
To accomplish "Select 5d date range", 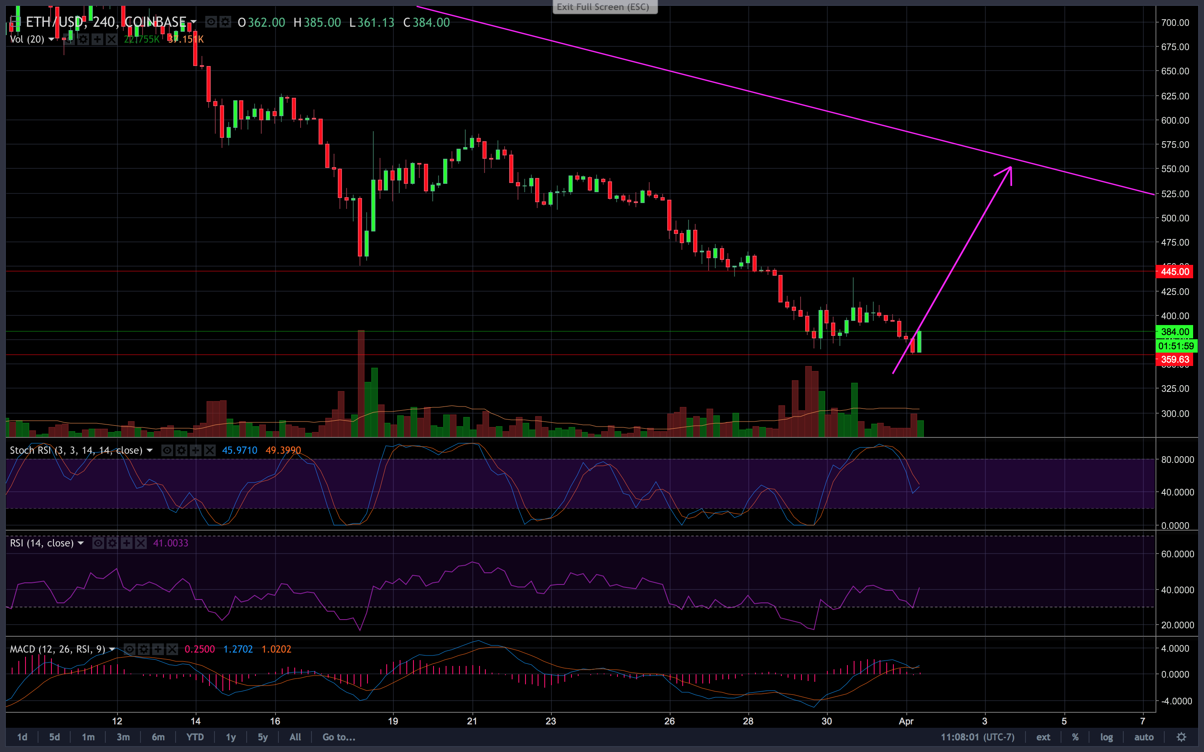I will [55, 737].
